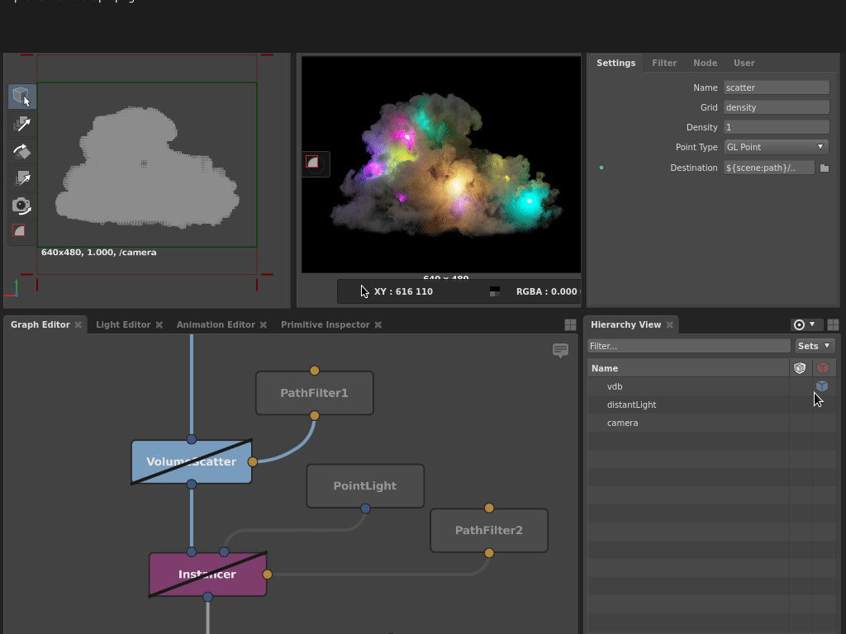Image resolution: width=846 pixels, height=634 pixels.
Task: Click the Instancer filter plug on right side
Action: click(x=267, y=575)
